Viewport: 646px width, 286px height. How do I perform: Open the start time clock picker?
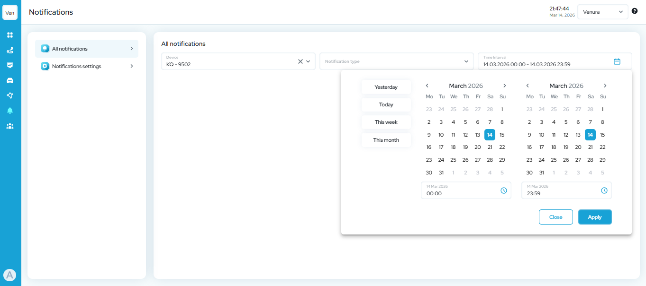coord(504,191)
